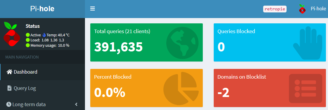This screenshot has height=110, width=328.
Task: Click the pie chart icon in Percent Blocked
Action: (x=181, y=88)
